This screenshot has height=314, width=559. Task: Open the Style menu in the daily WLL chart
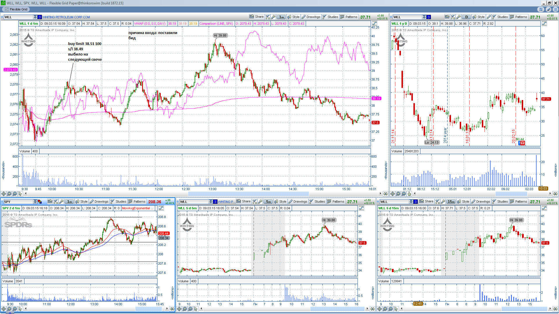[479, 17]
